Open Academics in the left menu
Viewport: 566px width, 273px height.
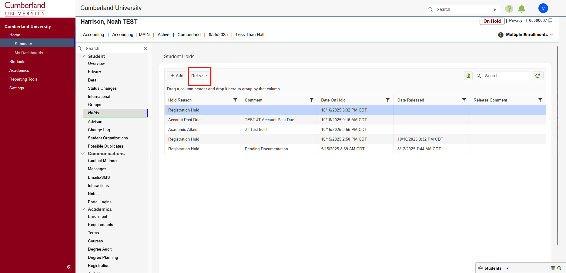click(19, 70)
